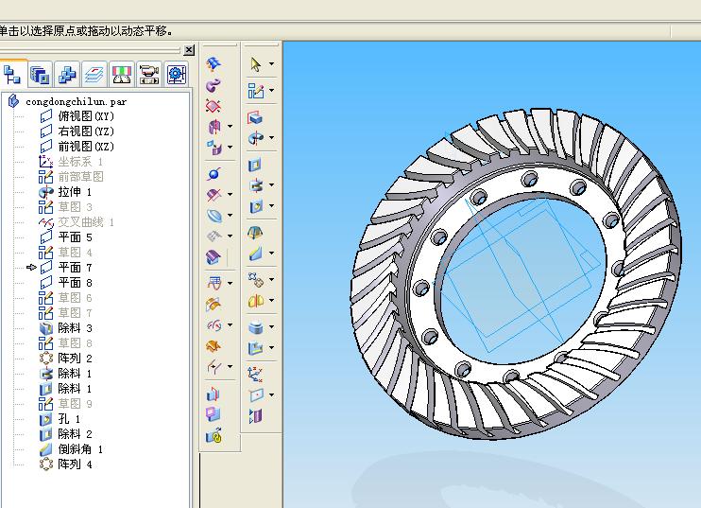Select the 平面 7 entry
Image resolution: width=701 pixels, height=508 pixels.
76,268
